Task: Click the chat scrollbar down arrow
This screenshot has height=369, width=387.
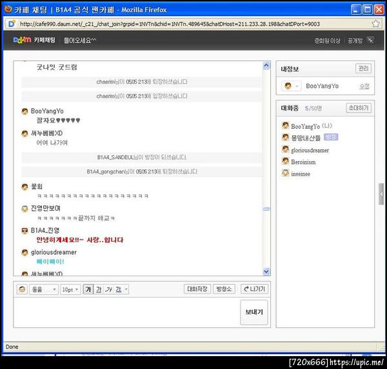Action: click(x=266, y=271)
